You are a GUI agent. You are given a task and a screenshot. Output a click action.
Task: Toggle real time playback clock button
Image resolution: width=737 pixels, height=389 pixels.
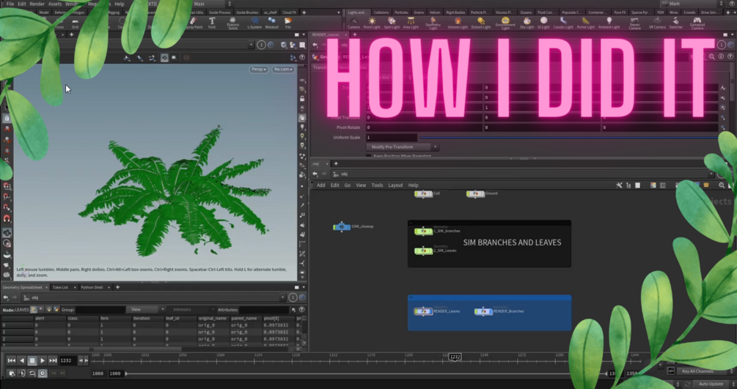point(43,373)
